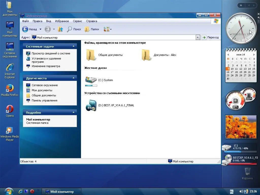Open the Вид menu

coord(48,21)
